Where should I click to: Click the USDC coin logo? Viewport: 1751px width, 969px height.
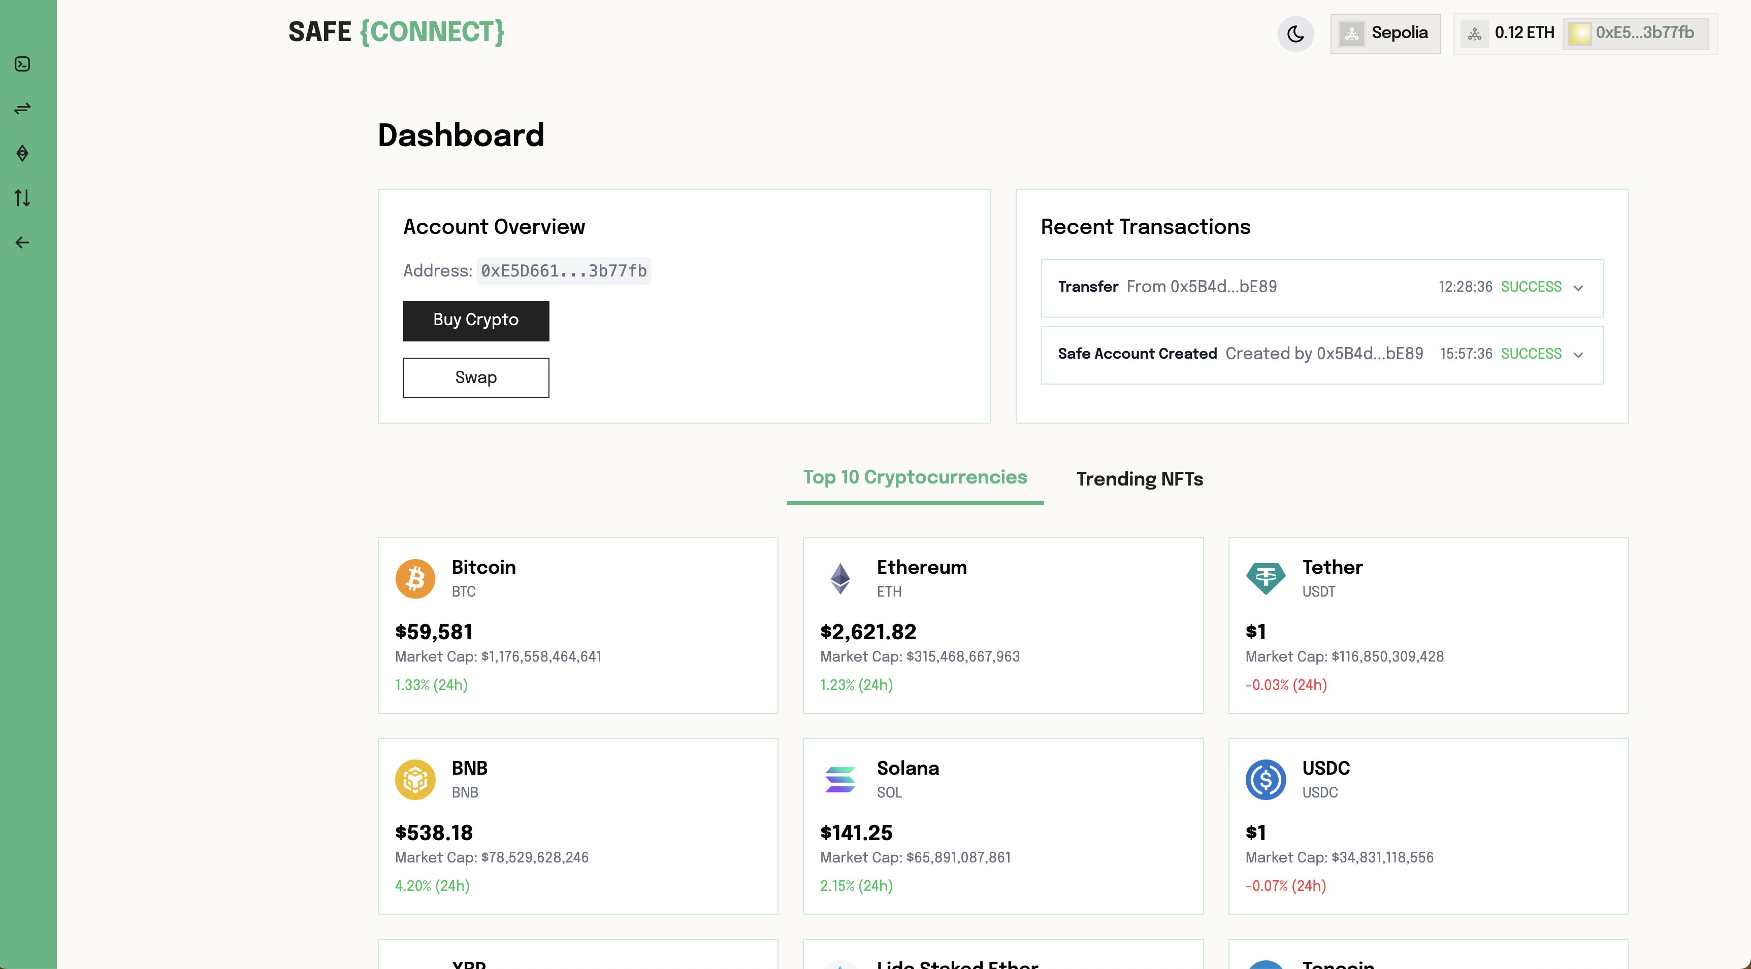point(1265,780)
